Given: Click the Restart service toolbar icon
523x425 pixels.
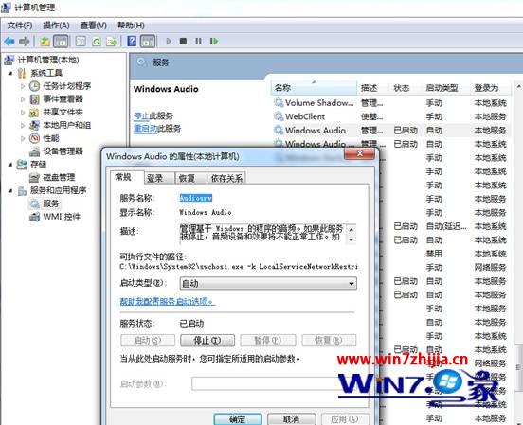Looking at the screenshot, I should [214, 41].
